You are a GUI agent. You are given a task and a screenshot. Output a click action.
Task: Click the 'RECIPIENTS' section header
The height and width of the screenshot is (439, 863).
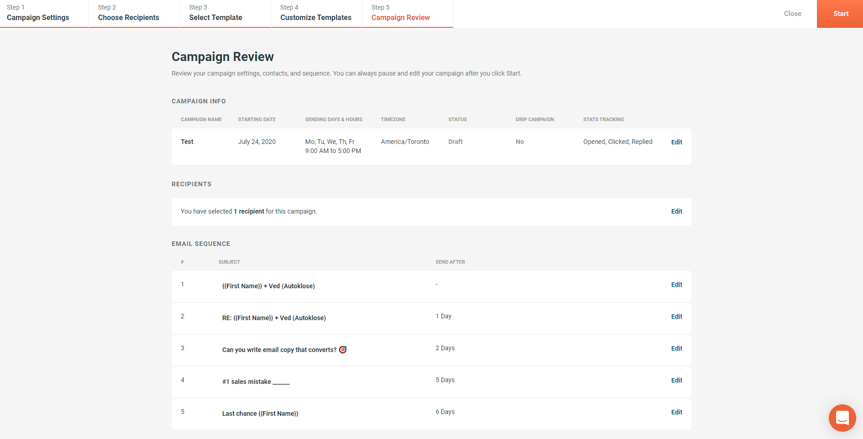click(191, 184)
